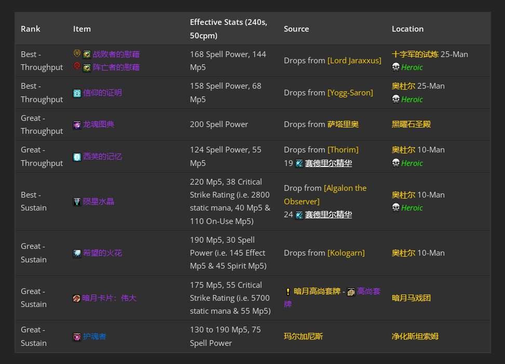Click the Alliance faction icon in the first row
Viewport: 505px width, 364px height.
tap(77, 53)
